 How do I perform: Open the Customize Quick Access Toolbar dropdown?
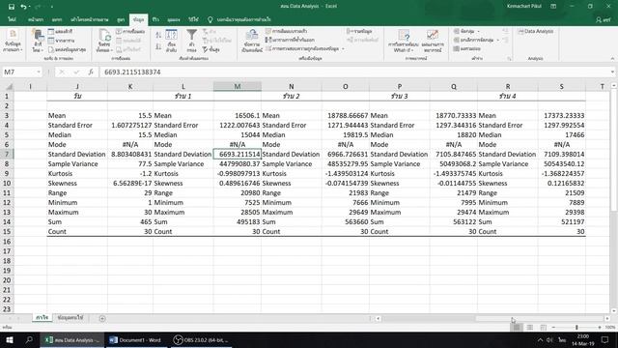point(51,7)
